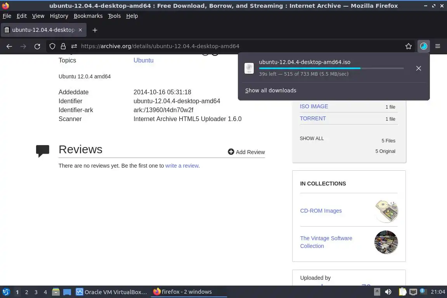
Task: Open the network tray icon
Action: coord(413,292)
